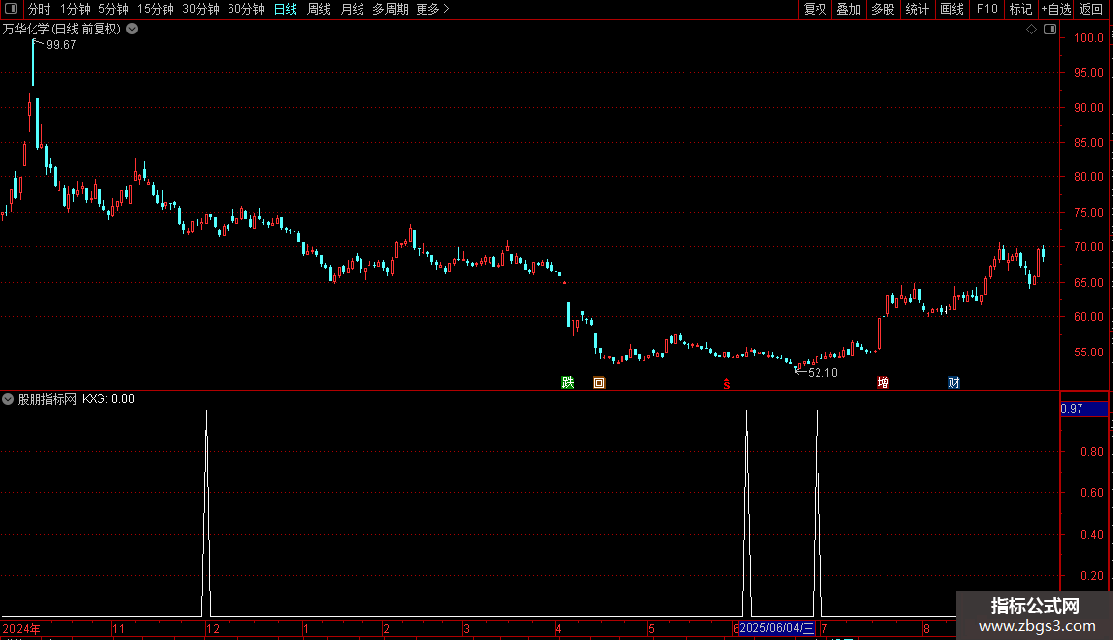This screenshot has width=1113, height=640.
Task: Select the 15分钟 period tab
Action: point(155,9)
